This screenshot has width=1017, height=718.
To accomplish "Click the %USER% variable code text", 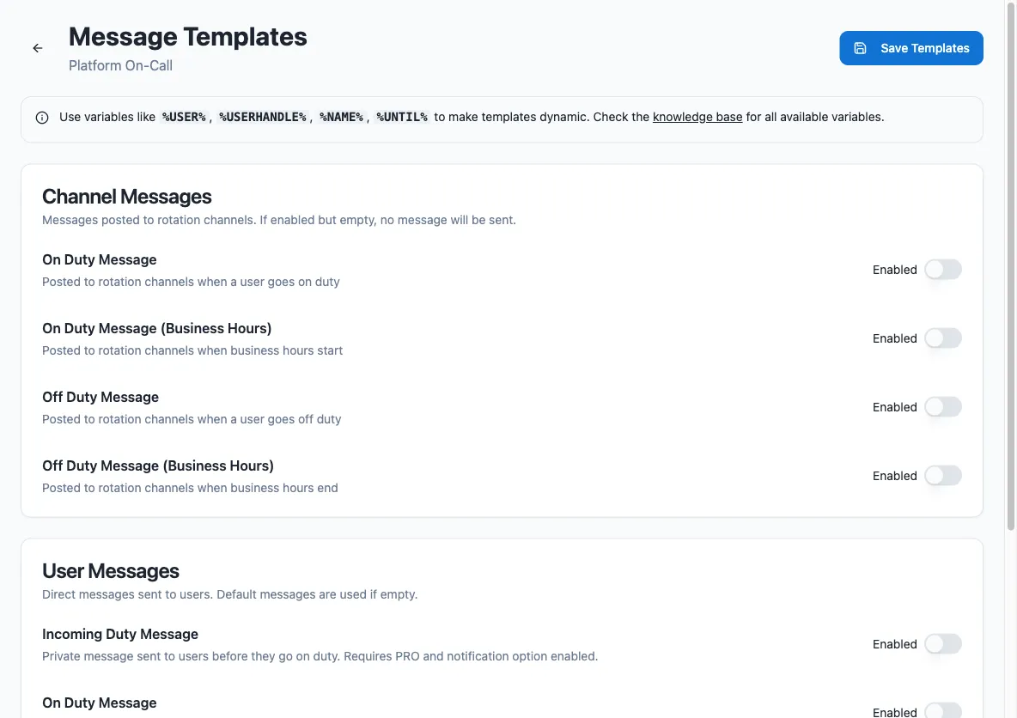I will point(184,117).
